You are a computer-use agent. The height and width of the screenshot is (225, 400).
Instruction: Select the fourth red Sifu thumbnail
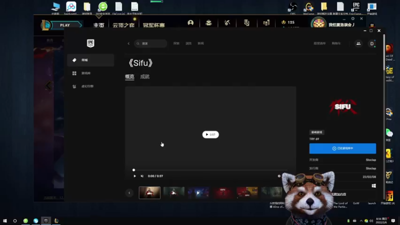222,192
